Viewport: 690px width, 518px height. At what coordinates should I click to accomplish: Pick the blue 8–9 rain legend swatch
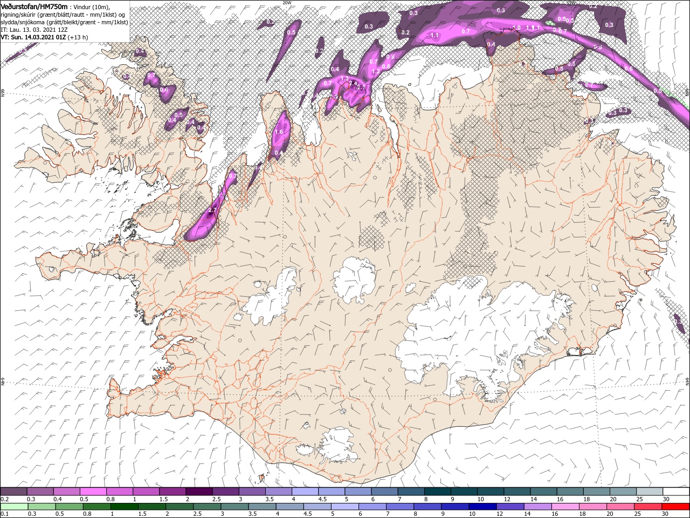[427, 506]
